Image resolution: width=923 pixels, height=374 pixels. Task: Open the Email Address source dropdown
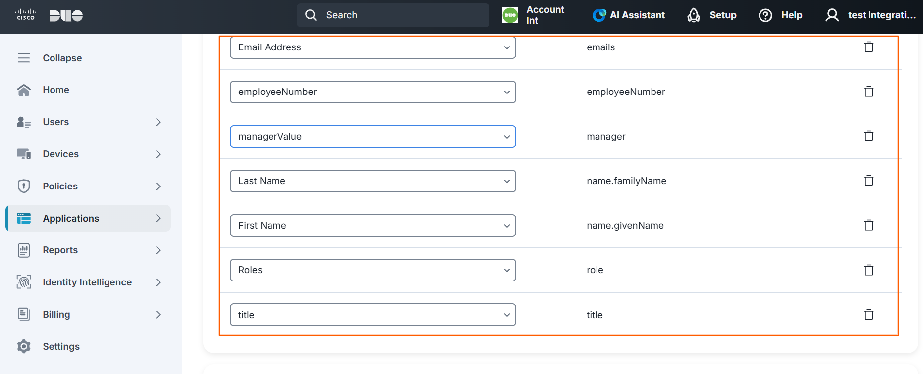(x=373, y=47)
